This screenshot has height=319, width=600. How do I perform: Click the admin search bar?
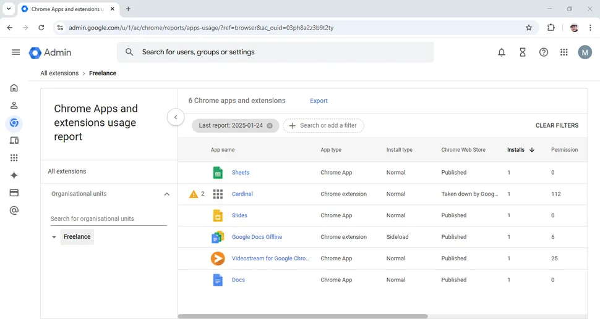pyautogui.click(x=275, y=52)
